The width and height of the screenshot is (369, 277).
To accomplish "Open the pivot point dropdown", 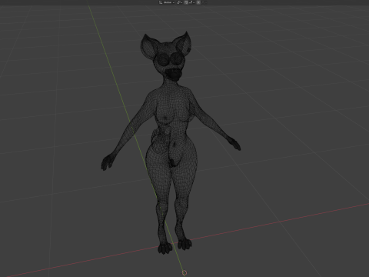I will coord(179,2).
